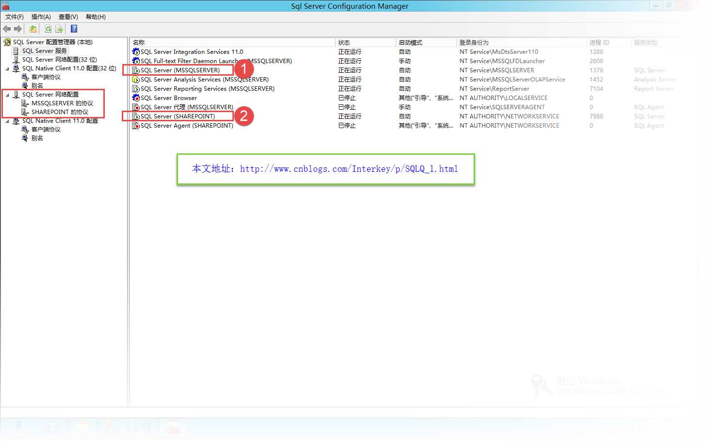
Task: Click the MSSQLSERVER 的协议 protocol icon
Action: [x=25, y=103]
